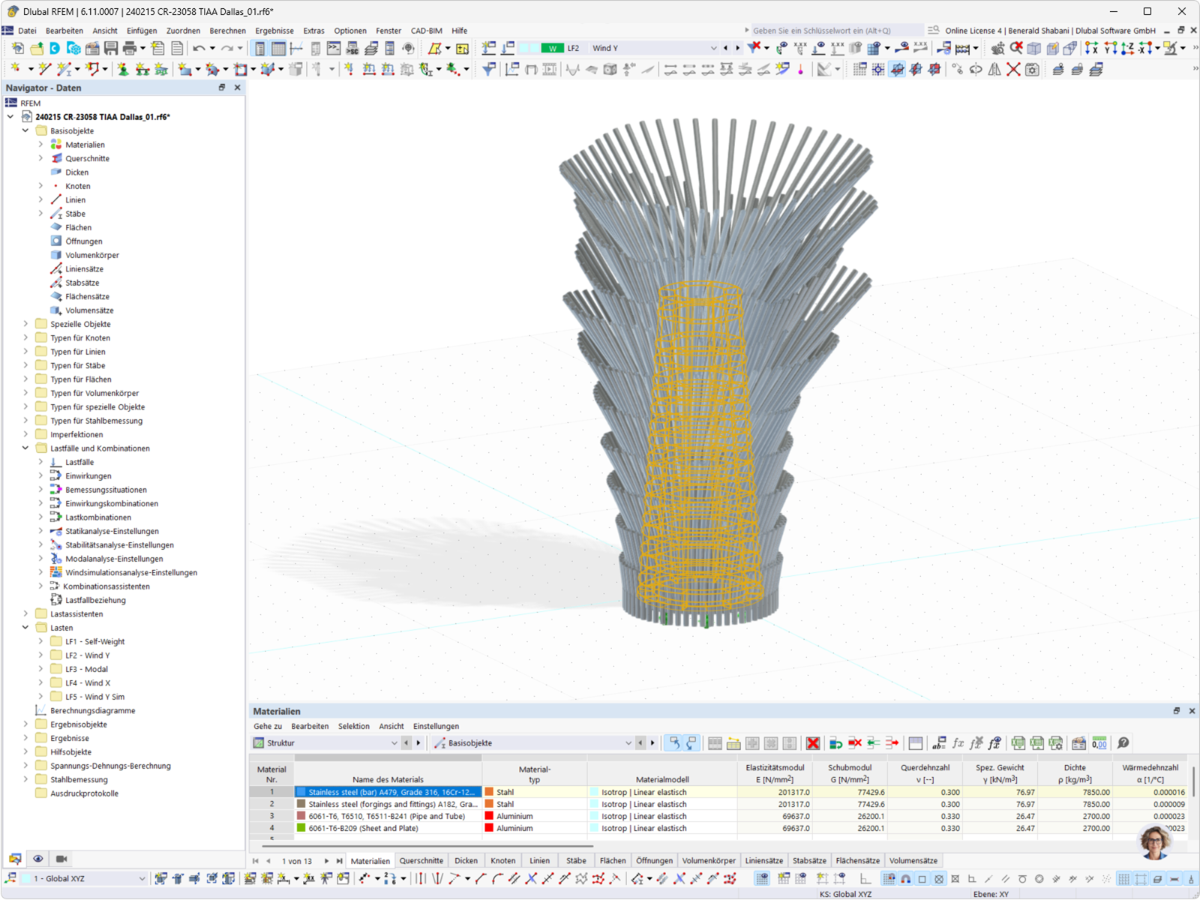Click the Volumenkörper icon under Basisobjekte
Screen dimensions: 1200x900
coord(57,255)
